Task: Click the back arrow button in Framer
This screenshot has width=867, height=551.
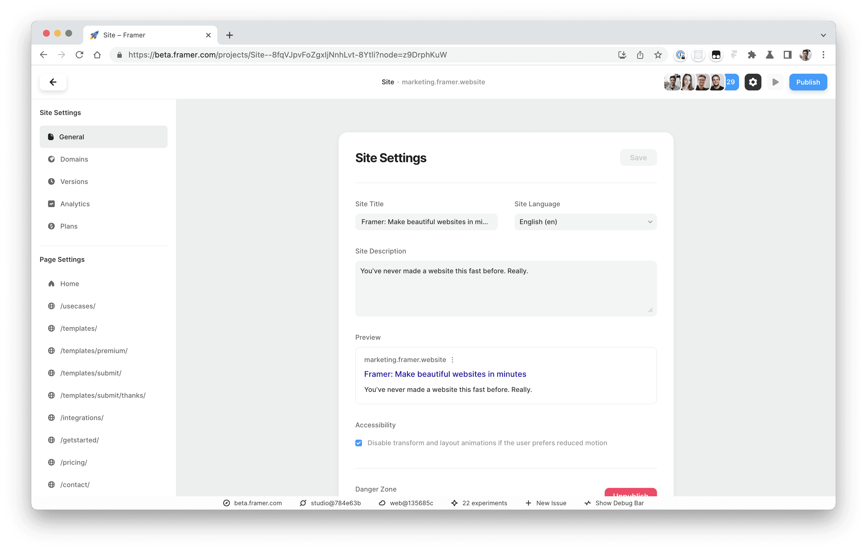Action: point(53,82)
